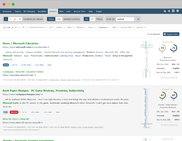Image resolution: width=182 pixels, height=141 pixels.
Task: Expand the Status filter dropdown
Action: [x=81, y=28]
